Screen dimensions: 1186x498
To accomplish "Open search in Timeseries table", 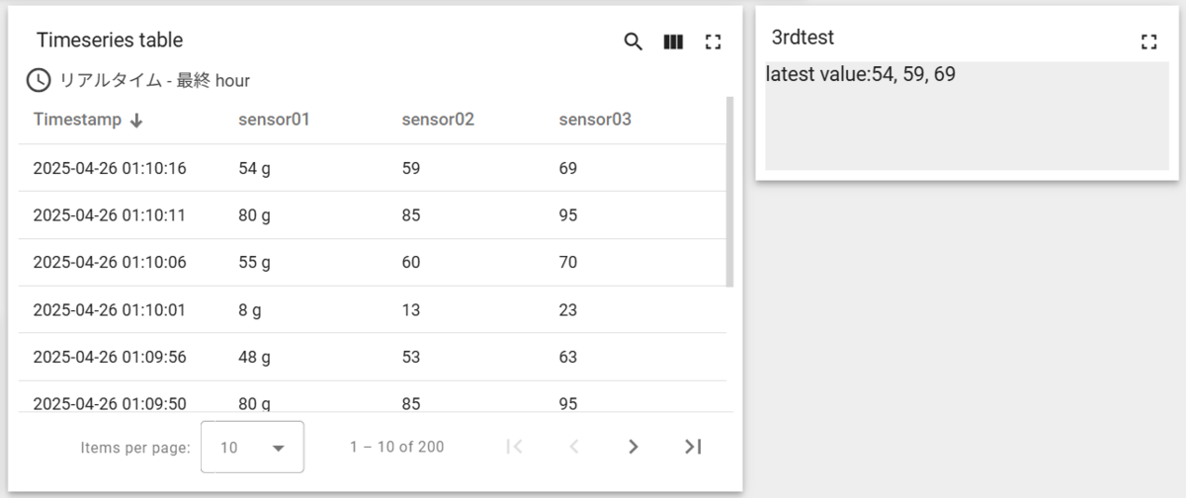I will [x=634, y=41].
